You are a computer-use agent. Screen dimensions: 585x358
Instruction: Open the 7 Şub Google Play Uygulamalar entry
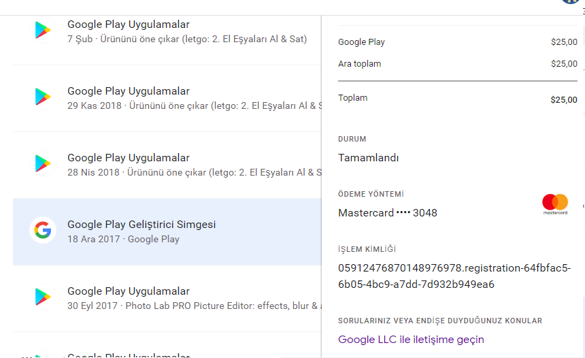167,32
